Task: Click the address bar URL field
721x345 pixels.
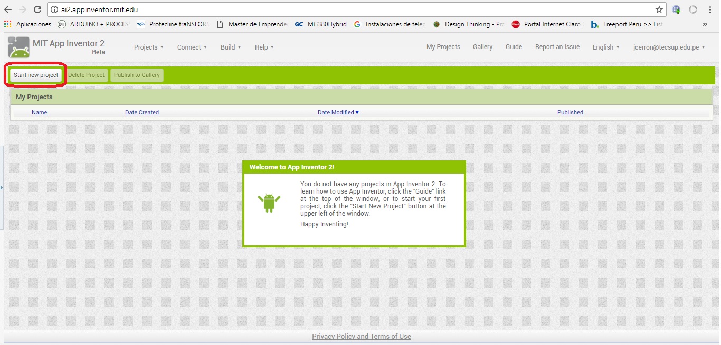Action: click(356, 9)
